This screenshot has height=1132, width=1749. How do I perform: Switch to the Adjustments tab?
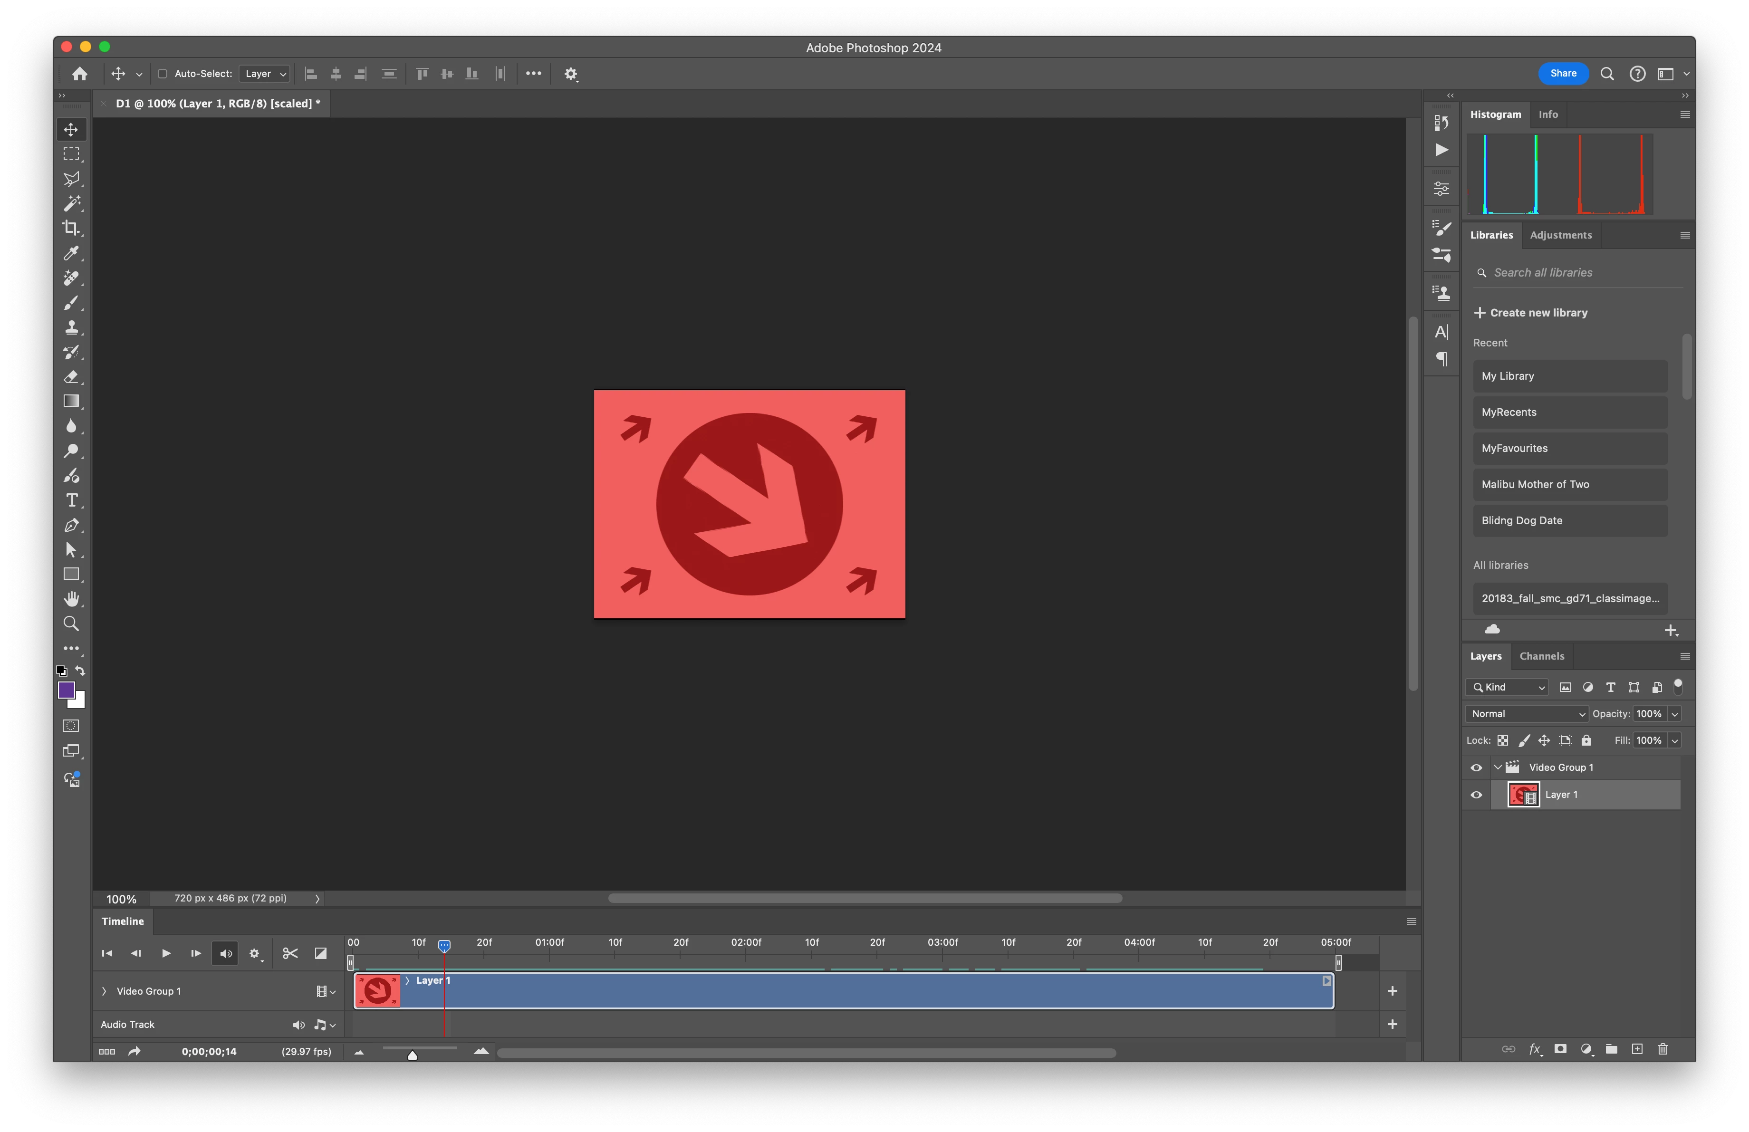click(x=1561, y=235)
